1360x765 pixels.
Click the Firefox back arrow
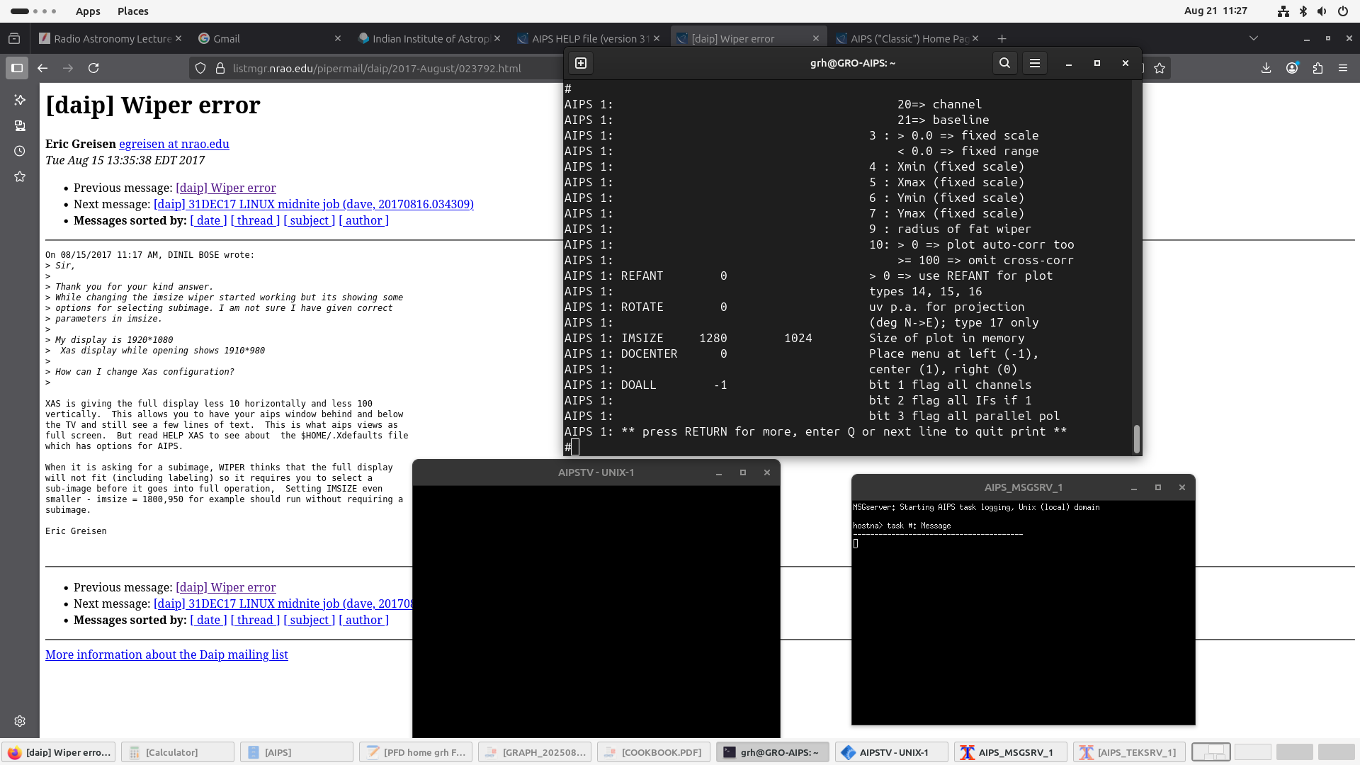42,68
